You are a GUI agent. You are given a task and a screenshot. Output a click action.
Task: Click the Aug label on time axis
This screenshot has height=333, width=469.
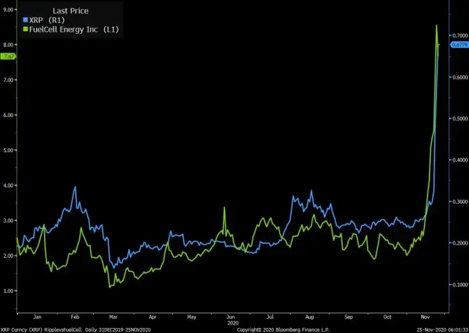coord(310,316)
